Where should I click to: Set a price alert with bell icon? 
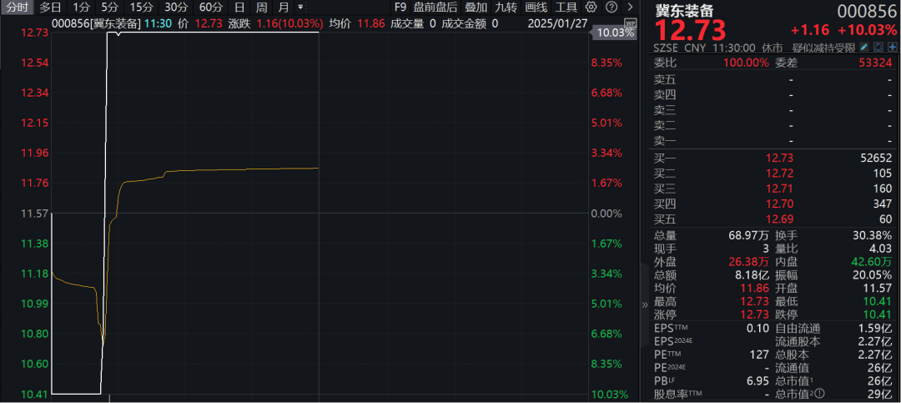pyautogui.click(x=878, y=48)
